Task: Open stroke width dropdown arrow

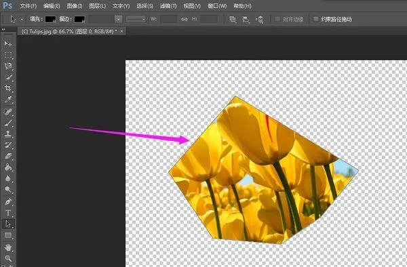Action: tap(118, 19)
